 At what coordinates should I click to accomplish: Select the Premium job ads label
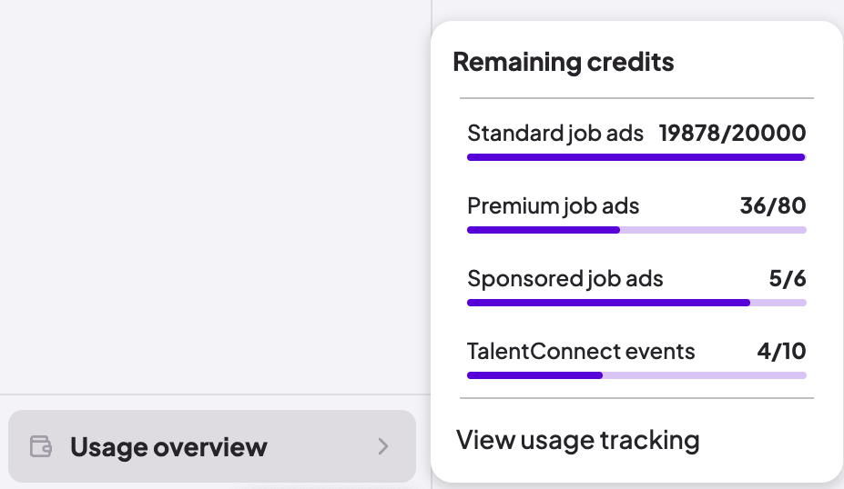pyautogui.click(x=553, y=206)
